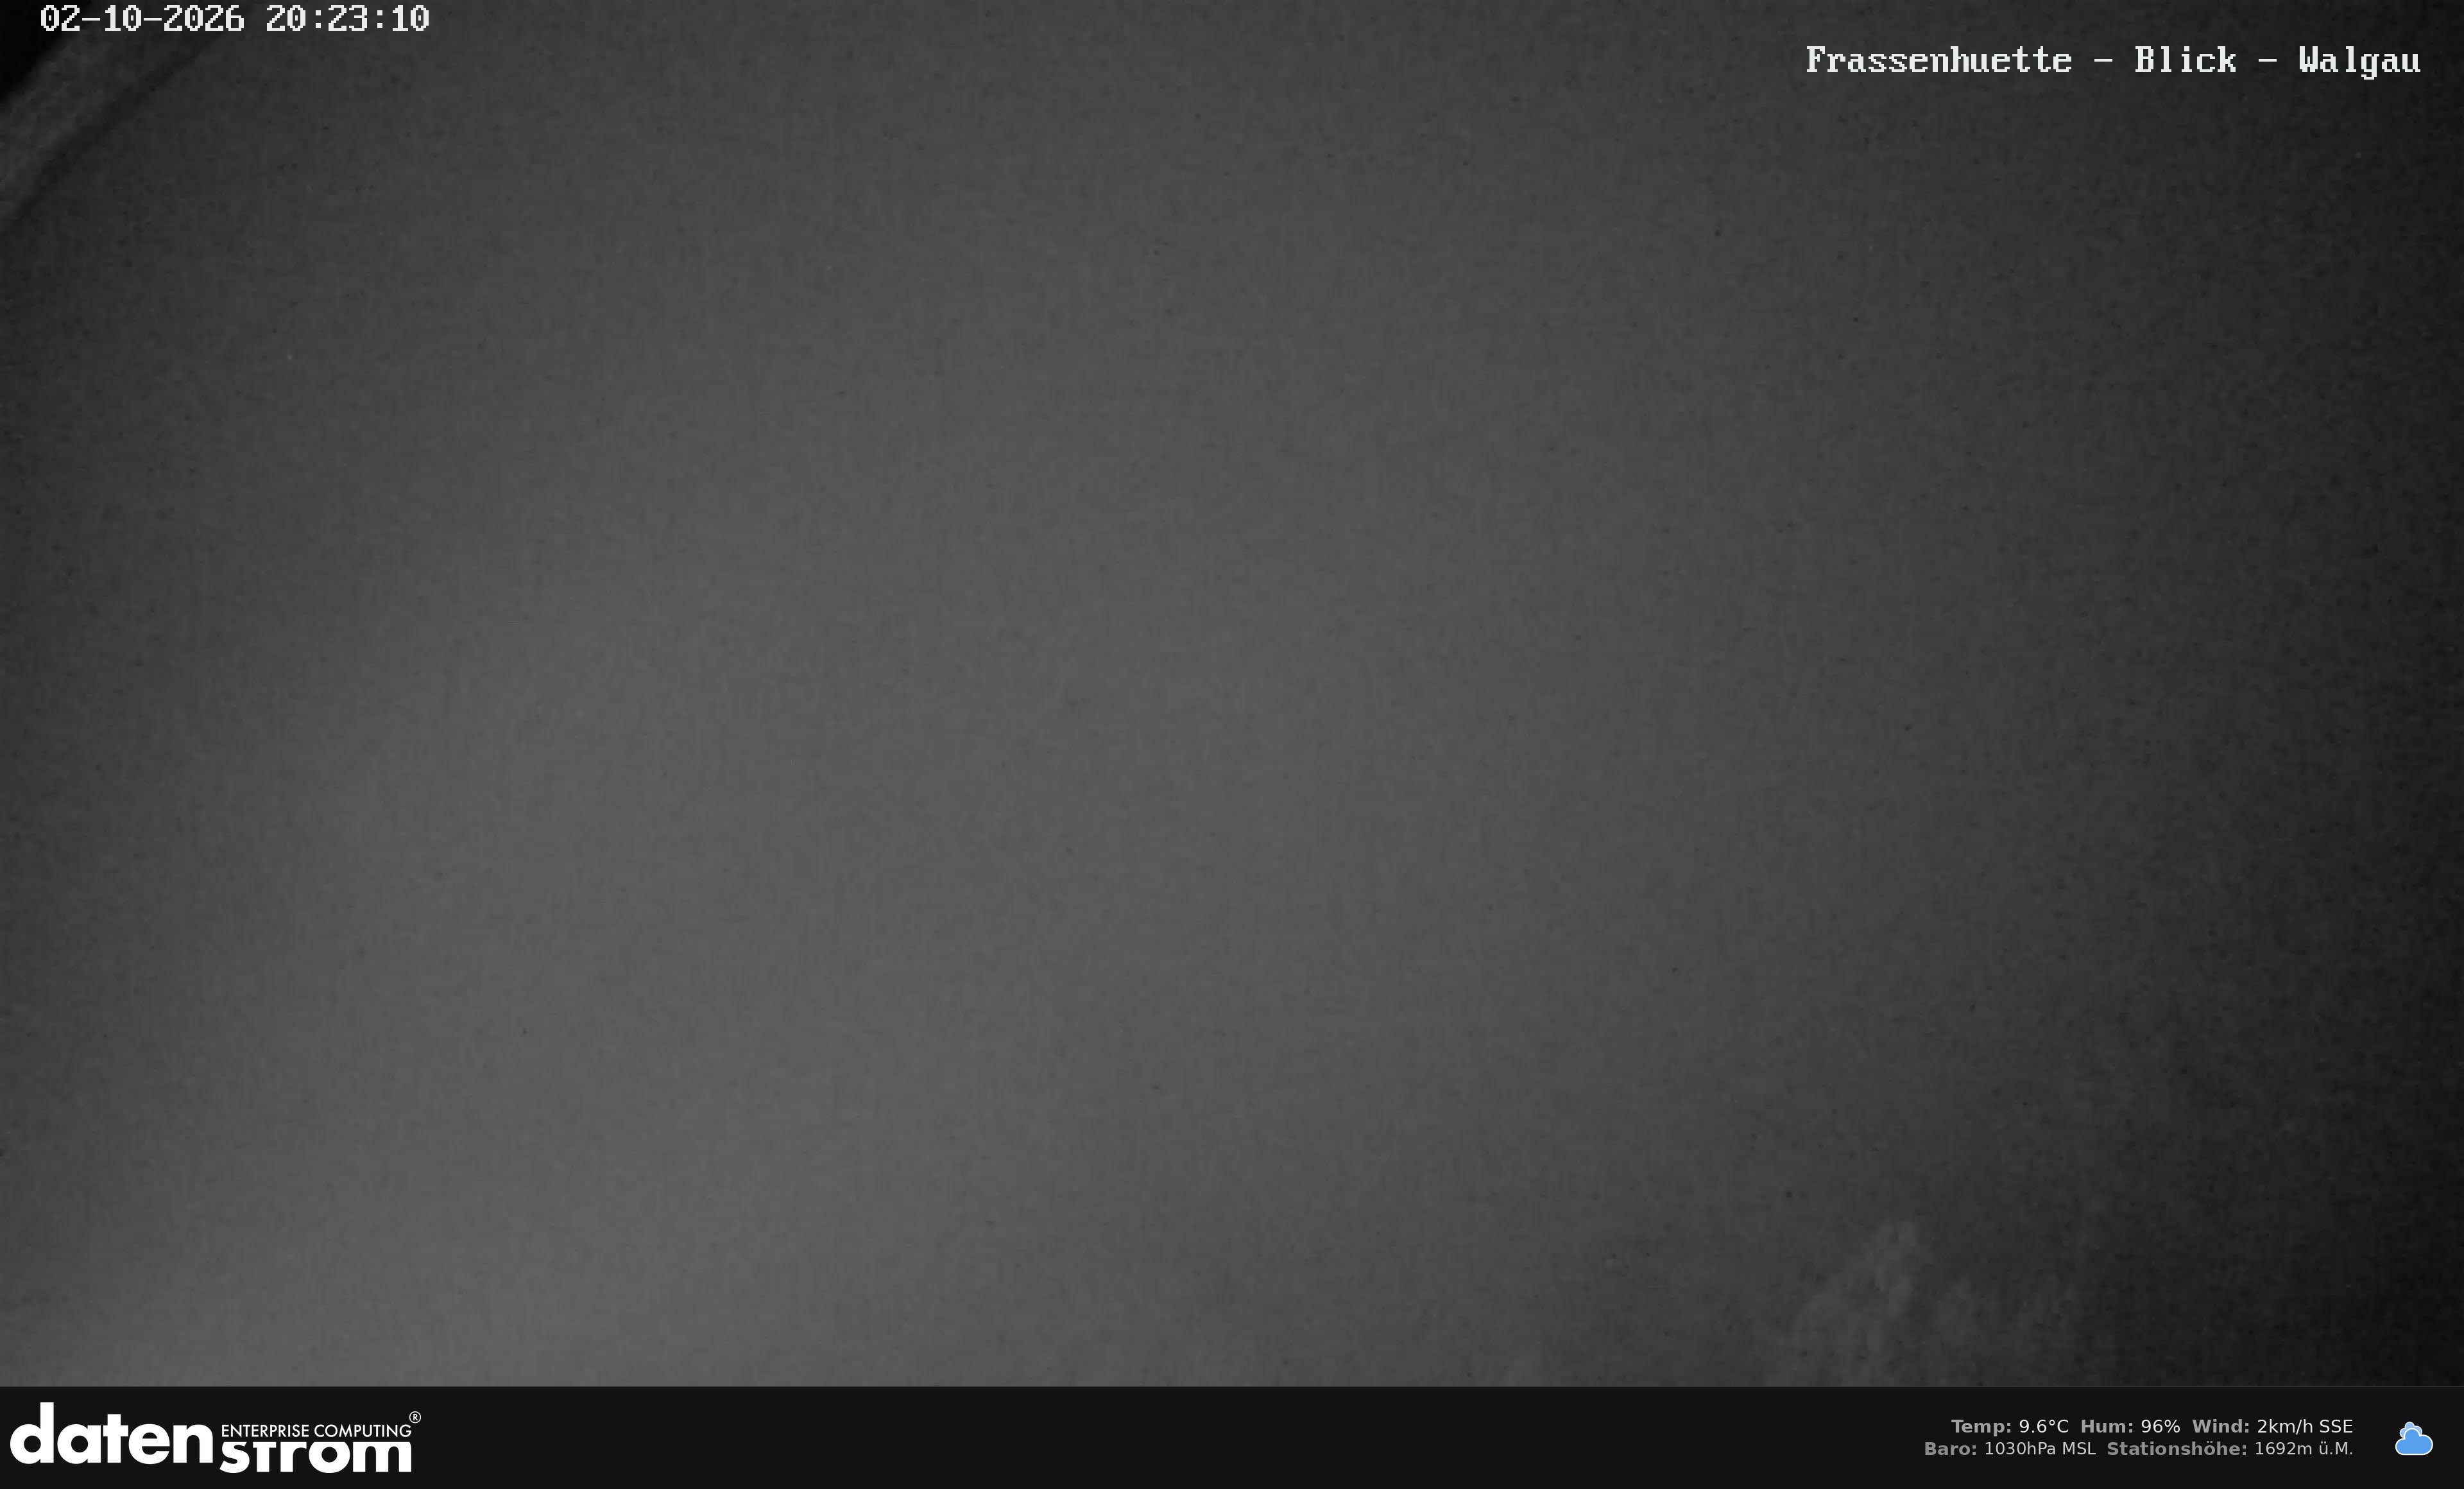Click the blue cloud weather icon
Image resolution: width=2464 pixels, height=1489 pixels.
[x=2413, y=1439]
